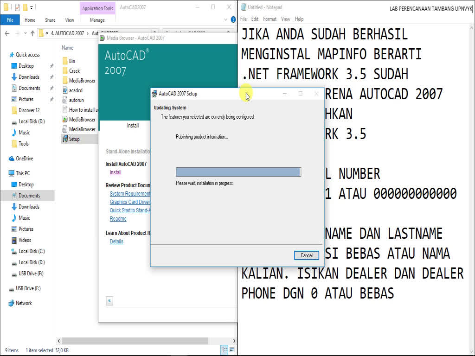The image size is (475, 356).
Task: Open the Readme link
Action: [118, 219]
